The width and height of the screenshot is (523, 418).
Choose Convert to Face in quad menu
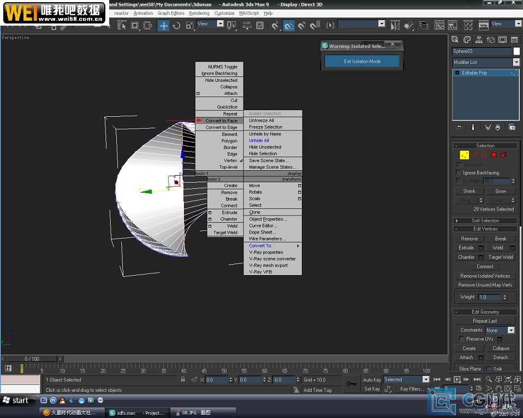[219, 121]
